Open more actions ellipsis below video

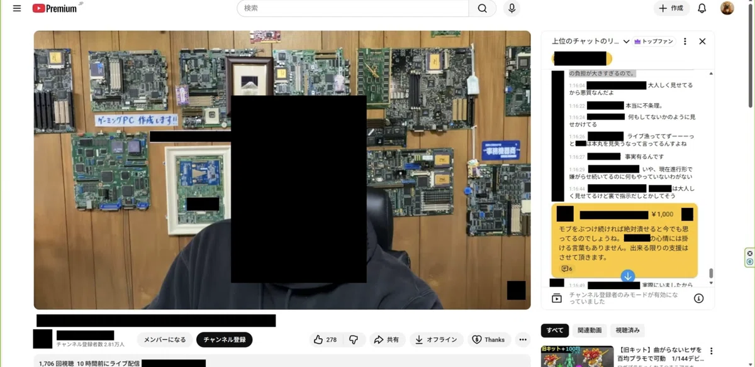pos(522,339)
